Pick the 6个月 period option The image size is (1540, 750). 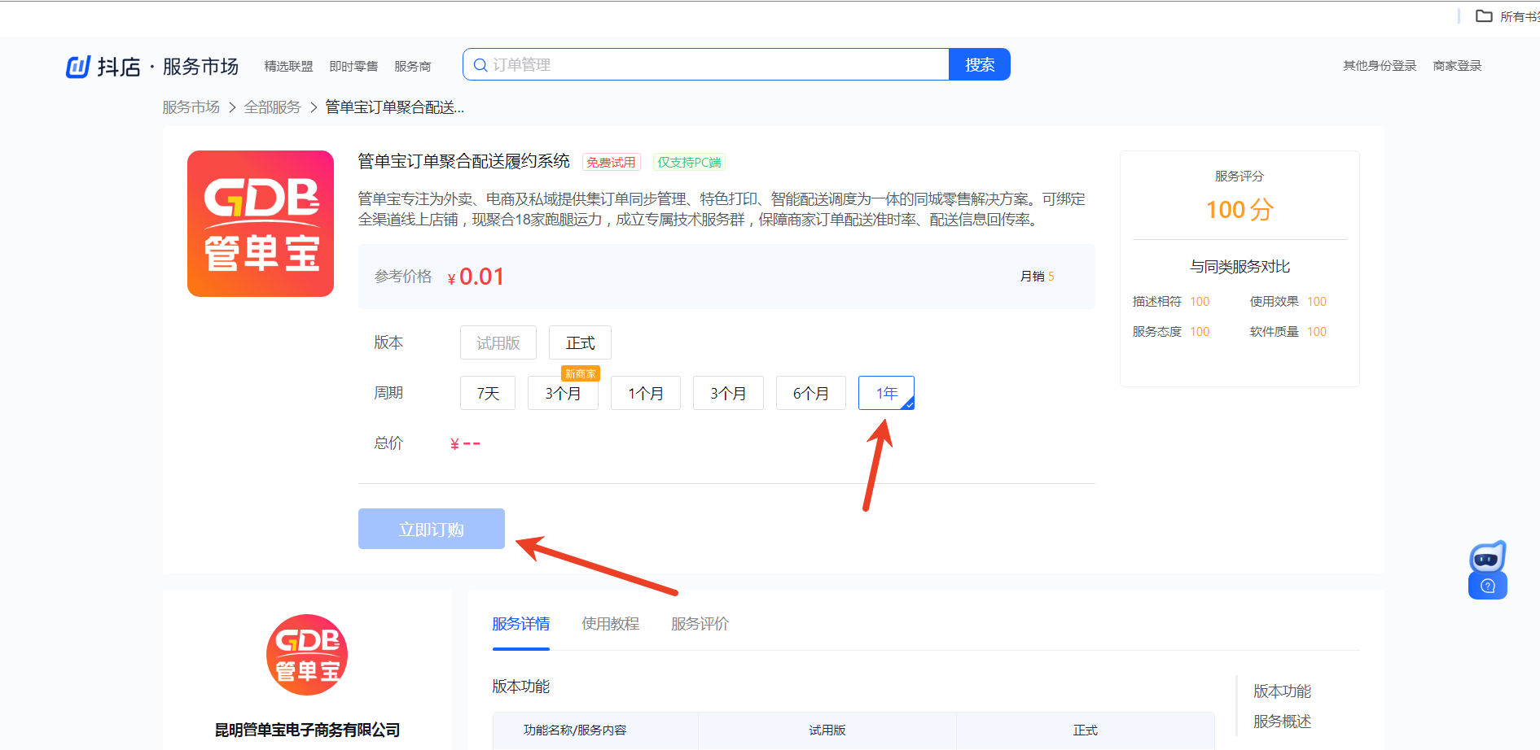(x=810, y=394)
